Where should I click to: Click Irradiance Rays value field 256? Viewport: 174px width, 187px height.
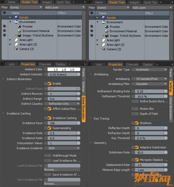click(62, 123)
